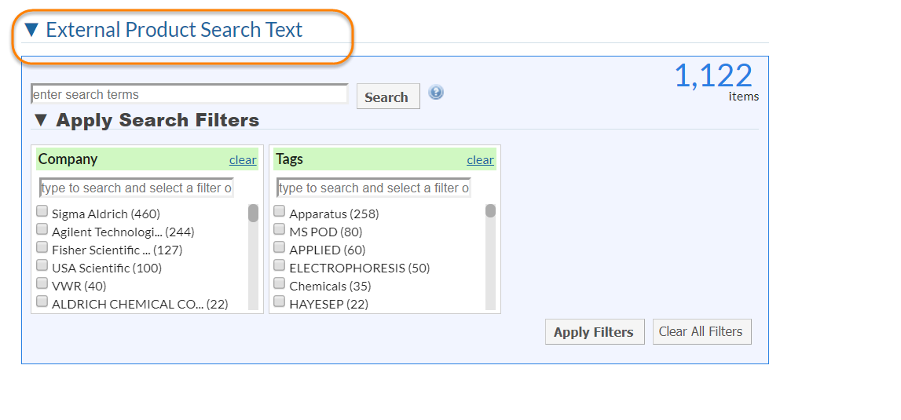Click the Search button
This screenshot has height=420, width=901.
click(x=387, y=97)
